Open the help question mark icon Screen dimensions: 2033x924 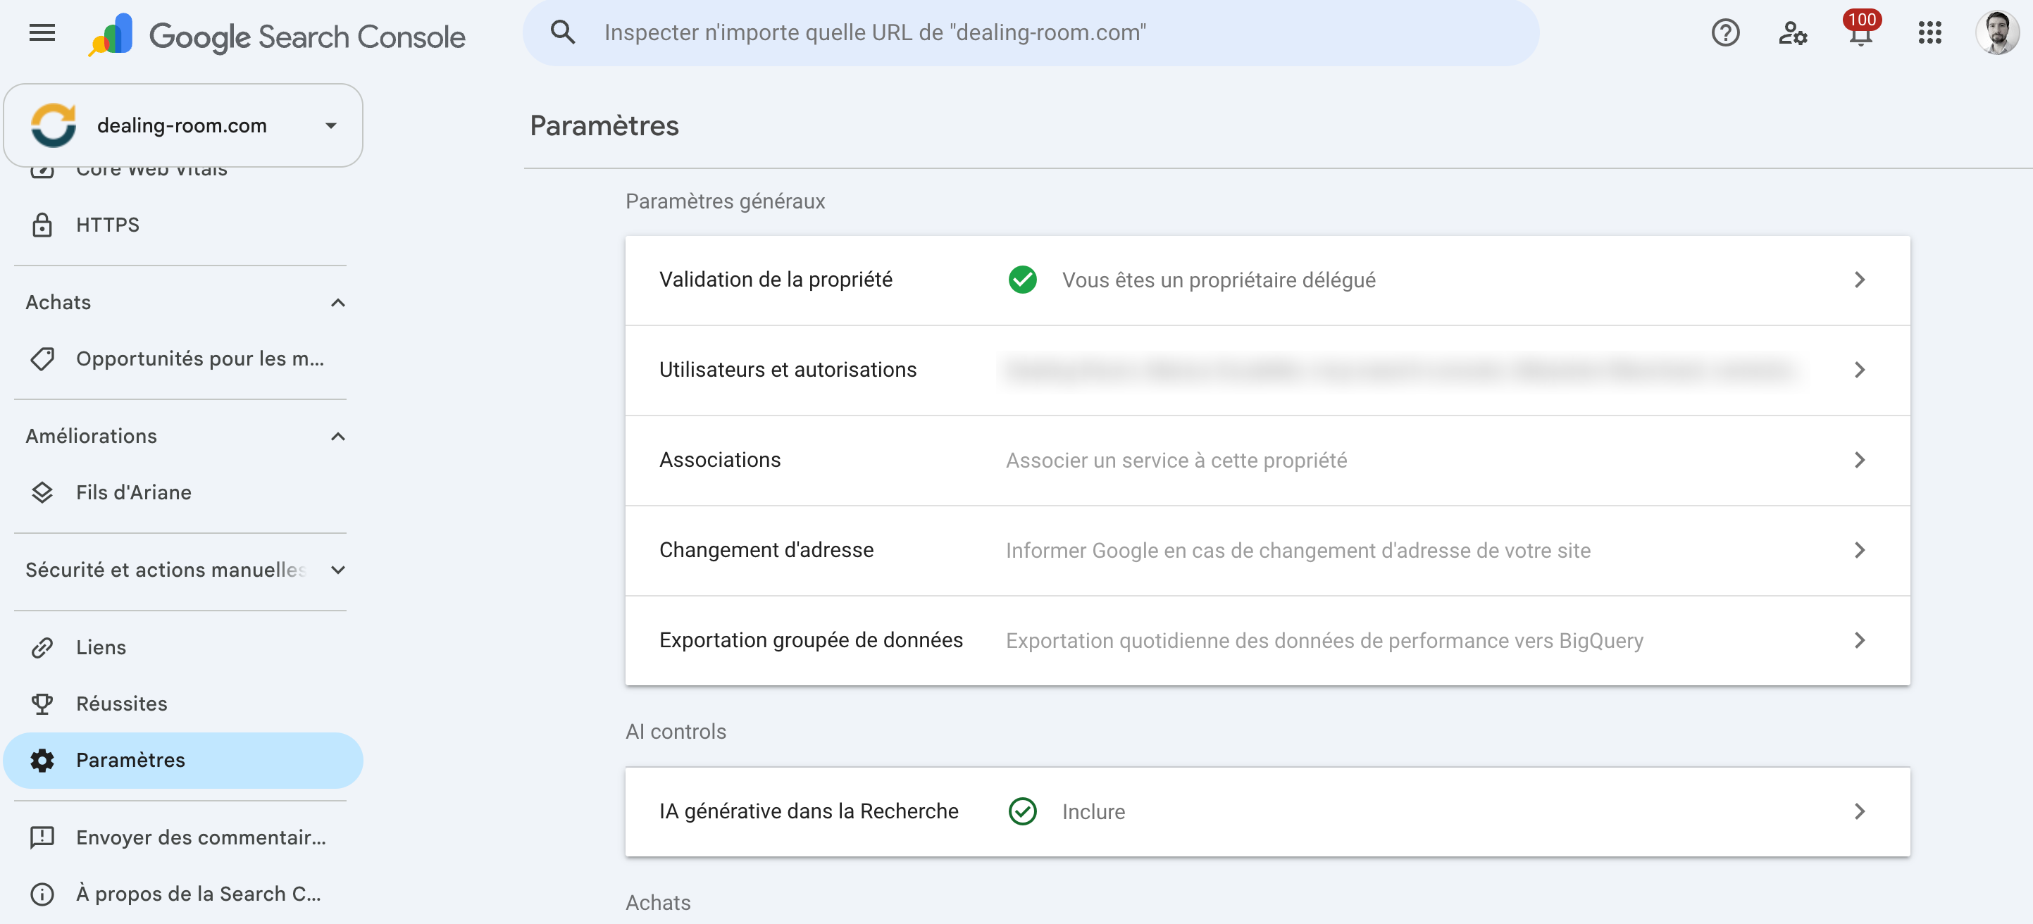coord(1725,33)
